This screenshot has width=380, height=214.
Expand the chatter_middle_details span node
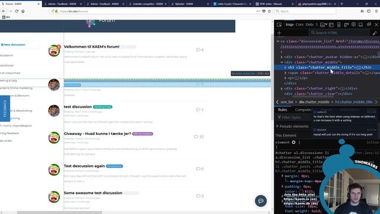(x=286, y=73)
